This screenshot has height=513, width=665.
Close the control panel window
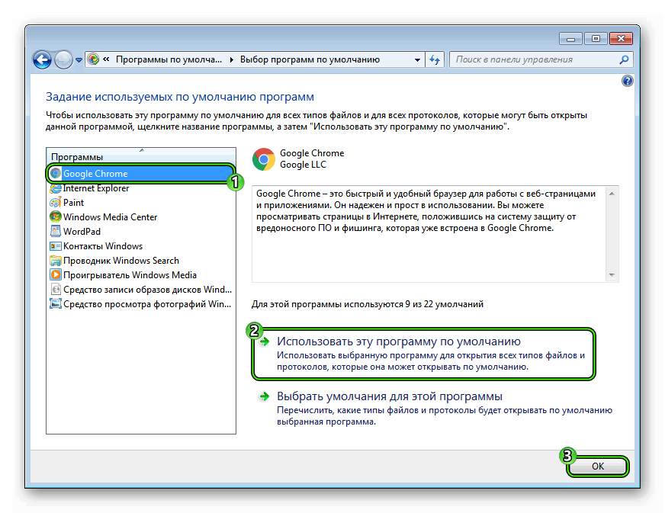(x=621, y=39)
